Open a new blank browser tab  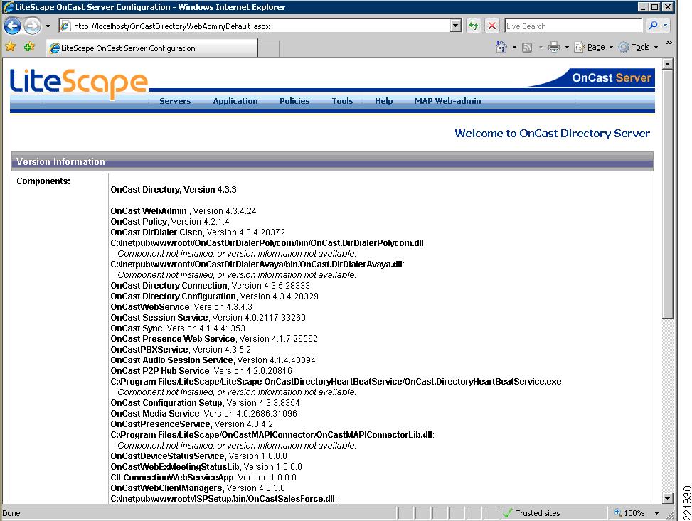click(x=270, y=48)
